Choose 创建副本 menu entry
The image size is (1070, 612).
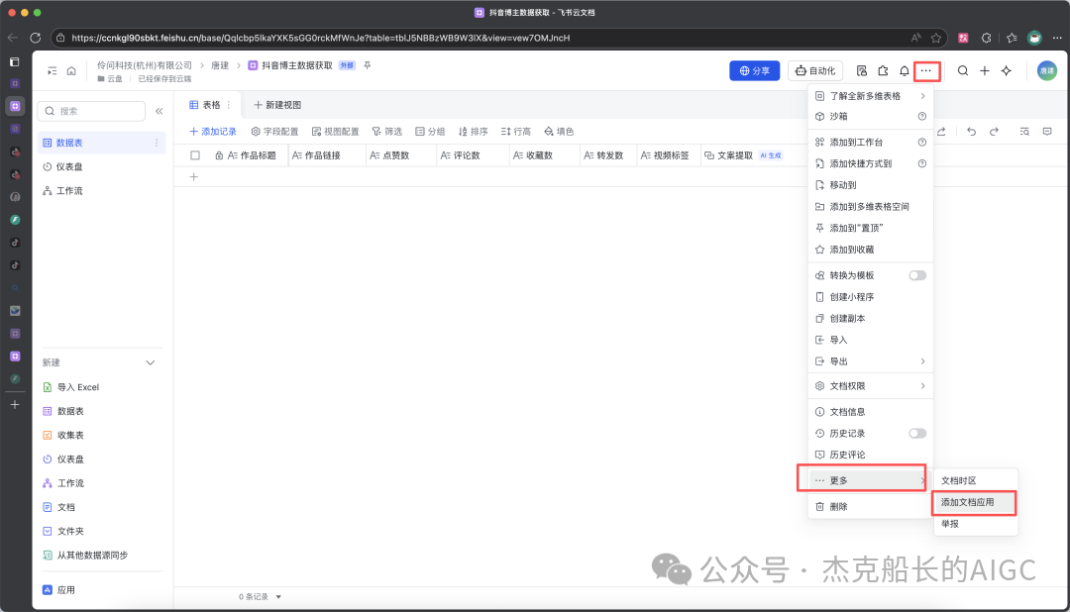(x=870, y=319)
